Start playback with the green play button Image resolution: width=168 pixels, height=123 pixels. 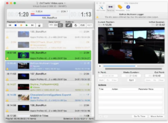(x=27, y=25)
